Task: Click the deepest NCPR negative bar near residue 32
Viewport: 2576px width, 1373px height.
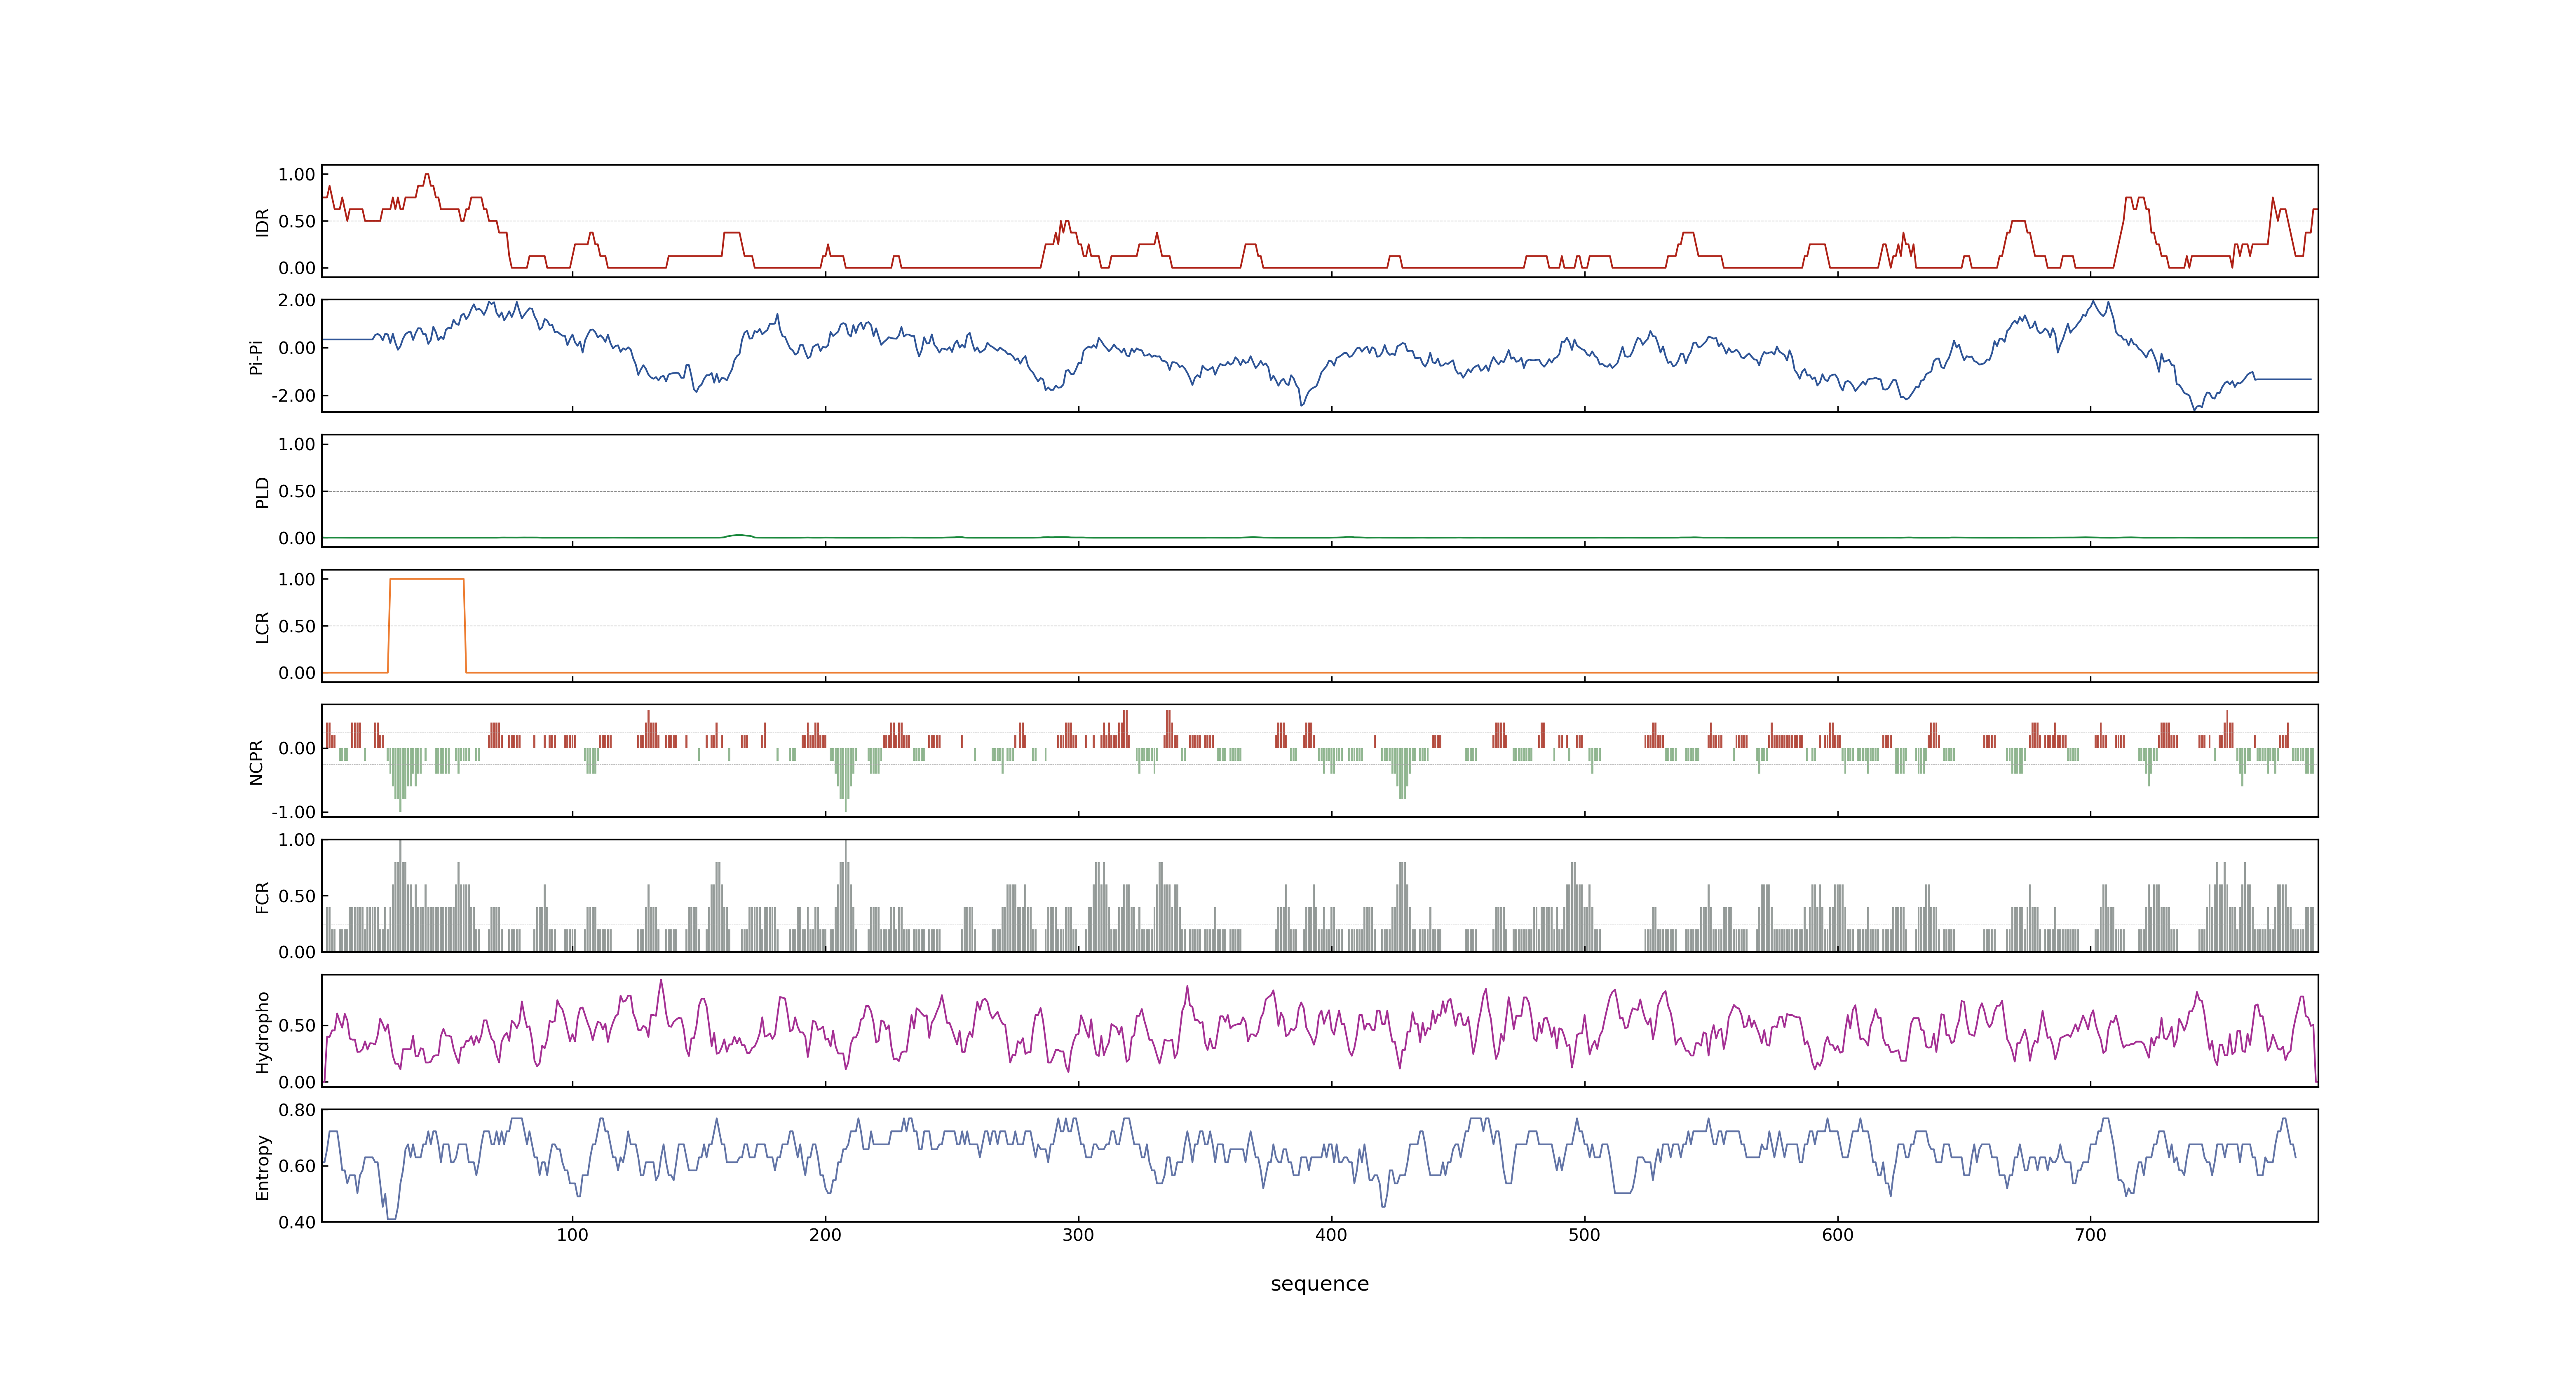Action: [x=401, y=779]
